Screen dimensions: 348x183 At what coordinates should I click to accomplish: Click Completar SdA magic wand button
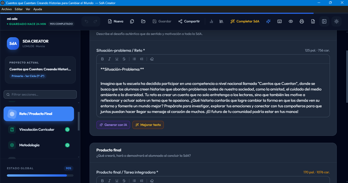coord(245,21)
